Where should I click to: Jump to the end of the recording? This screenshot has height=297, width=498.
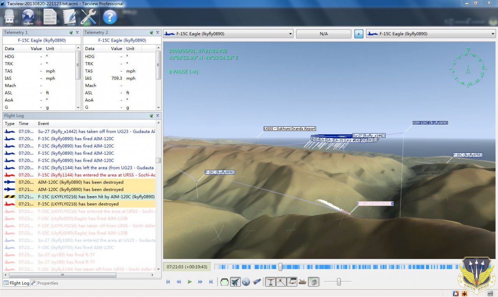click(x=211, y=282)
